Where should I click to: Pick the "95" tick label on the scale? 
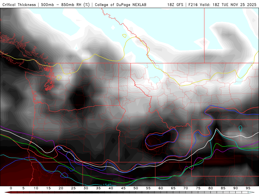248,188
